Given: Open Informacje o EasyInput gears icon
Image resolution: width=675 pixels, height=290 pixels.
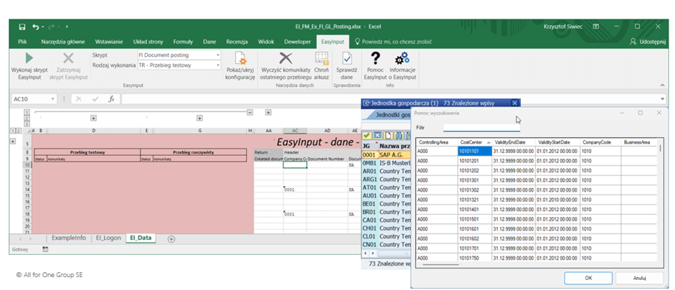Looking at the screenshot, I should coord(402,58).
